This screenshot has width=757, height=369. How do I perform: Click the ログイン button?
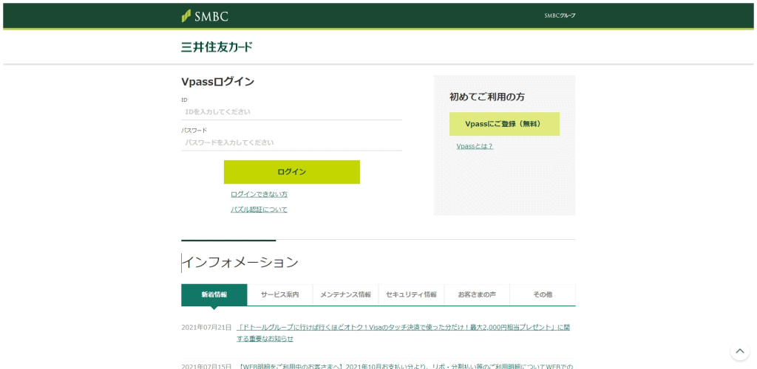click(291, 172)
